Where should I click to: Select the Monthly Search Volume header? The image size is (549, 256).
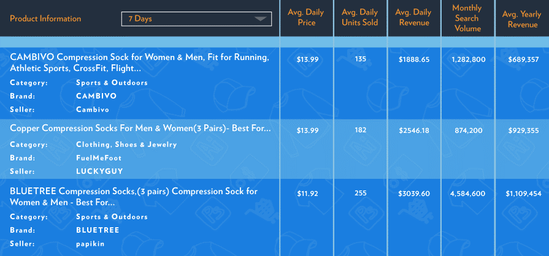[x=467, y=18]
